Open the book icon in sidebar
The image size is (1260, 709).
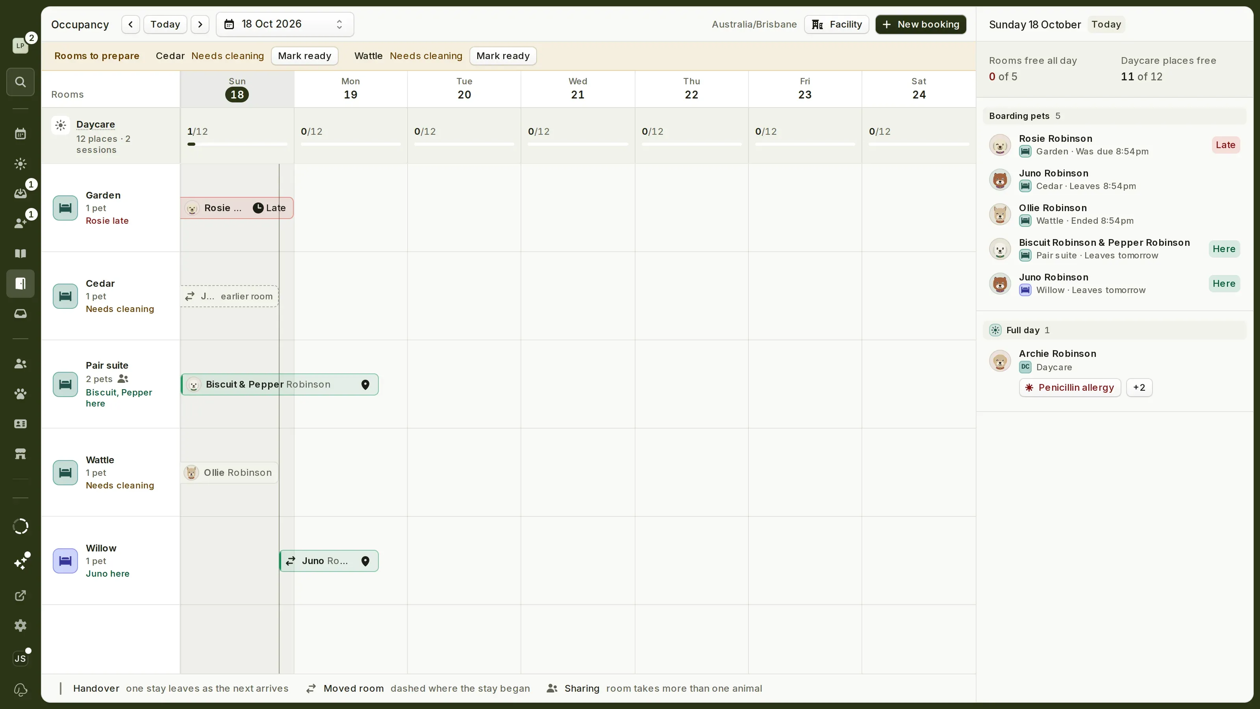(20, 253)
